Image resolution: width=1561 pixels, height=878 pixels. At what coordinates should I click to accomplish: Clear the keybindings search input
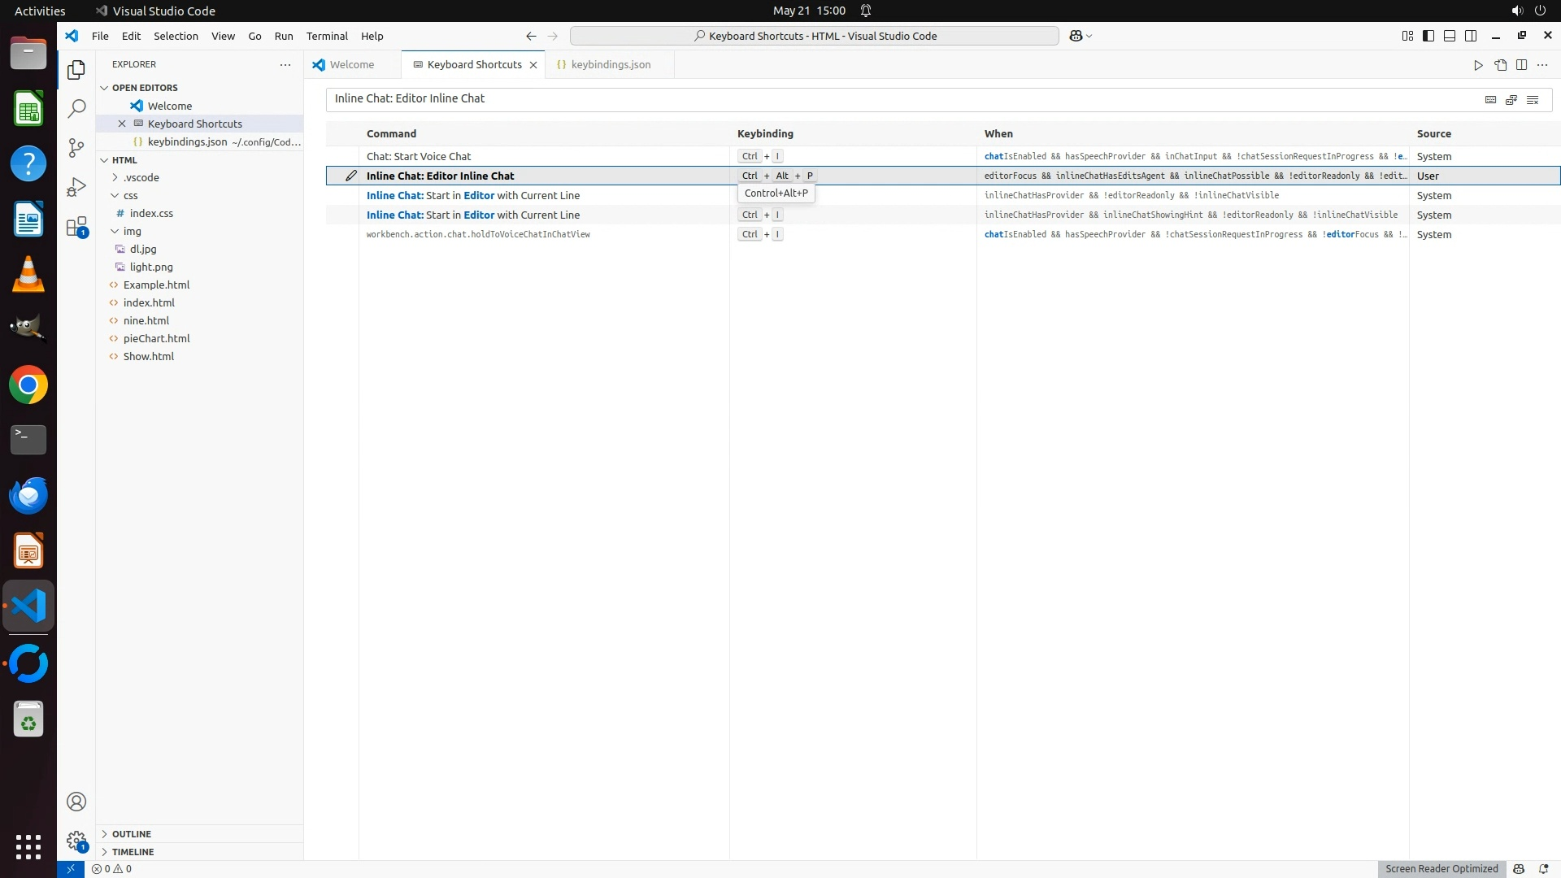pyautogui.click(x=1533, y=99)
